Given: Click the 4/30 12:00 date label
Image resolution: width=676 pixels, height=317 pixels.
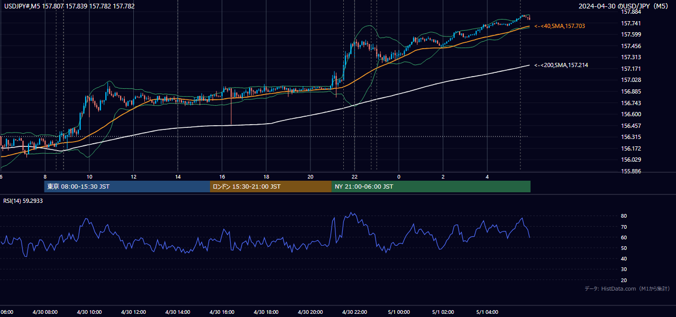Looking at the screenshot, I should pos(133,312).
